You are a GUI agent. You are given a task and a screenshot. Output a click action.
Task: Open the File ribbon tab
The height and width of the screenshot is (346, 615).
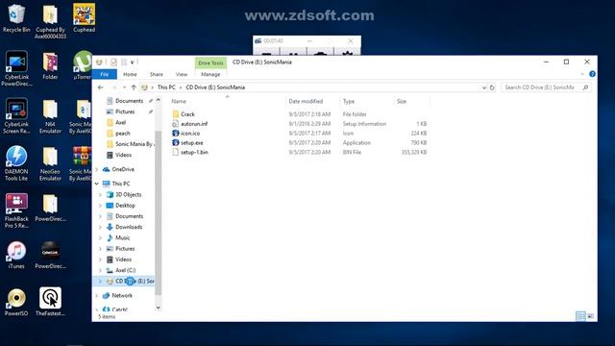pos(105,74)
